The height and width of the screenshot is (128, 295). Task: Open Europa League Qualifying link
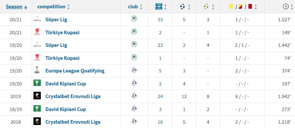(x=75, y=71)
